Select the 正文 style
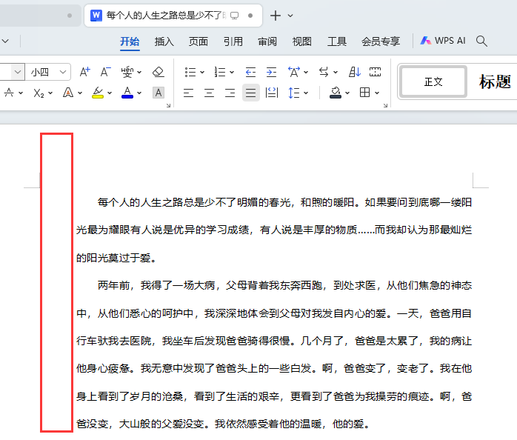The height and width of the screenshot is (440, 517). [433, 81]
